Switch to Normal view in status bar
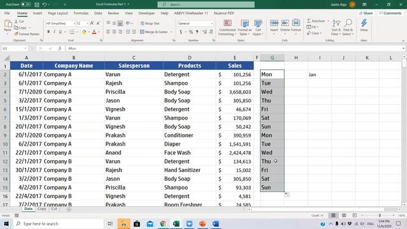Screen dimensions: 407x229 pyautogui.click(x=333, y=215)
